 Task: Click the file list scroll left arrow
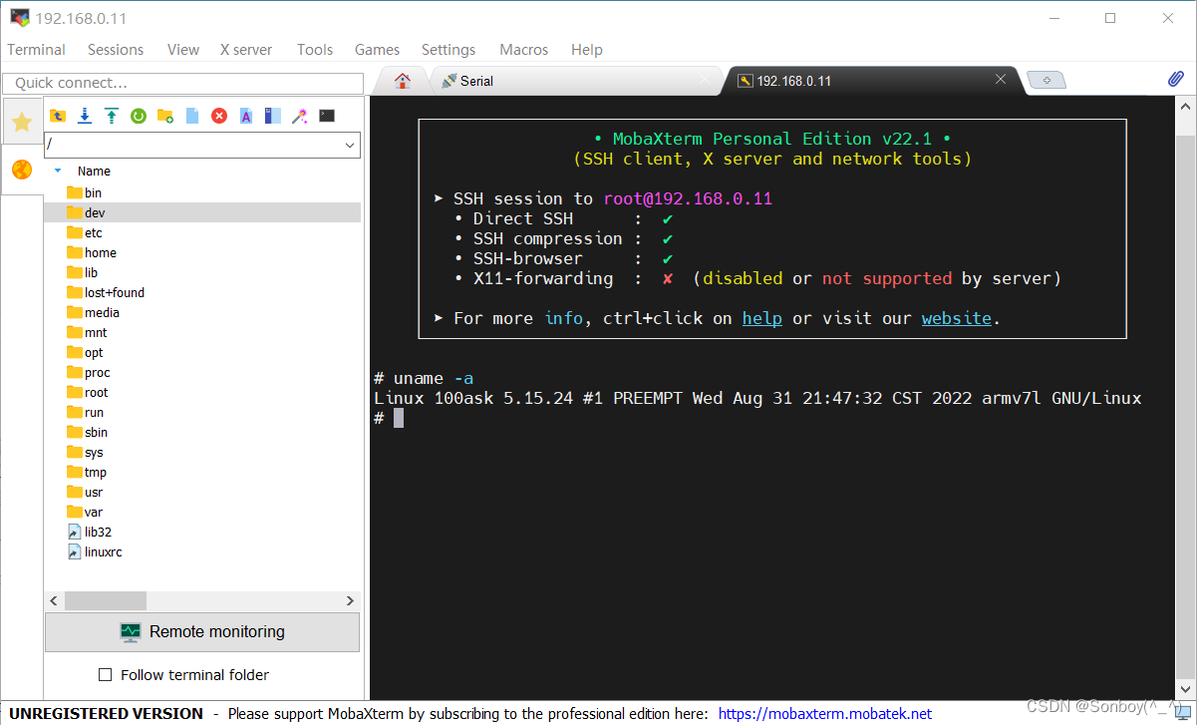pyautogui.click(x=55, y=601)
